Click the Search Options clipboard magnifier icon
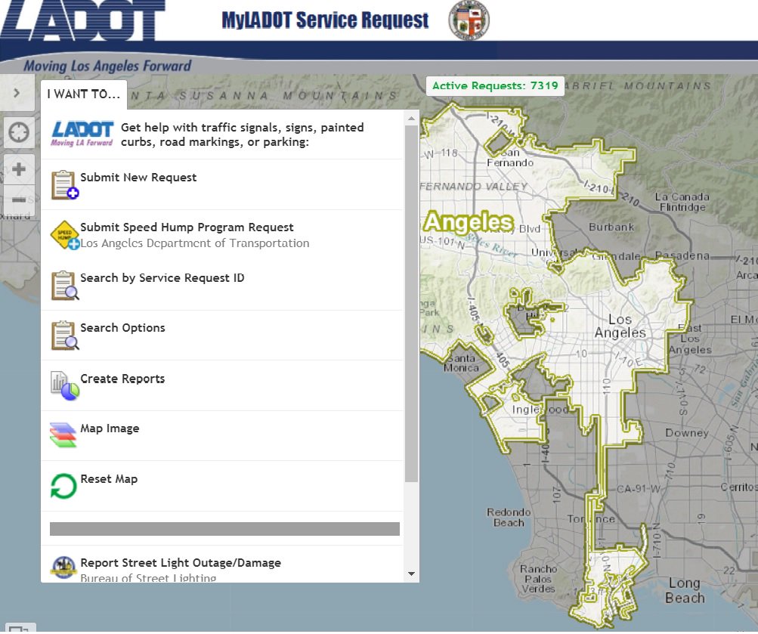The height and width of the screenshot is (634, 758). (x=65, y=336)
